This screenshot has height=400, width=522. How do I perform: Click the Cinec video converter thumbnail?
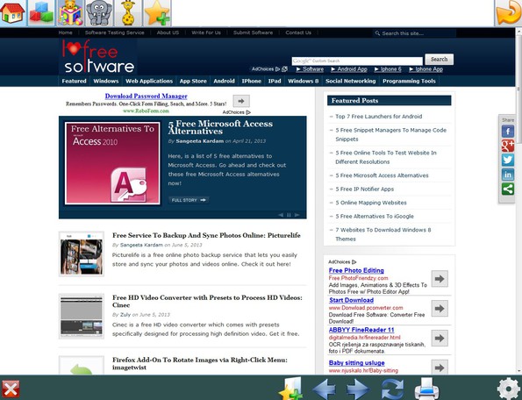(x=82, y=317)
